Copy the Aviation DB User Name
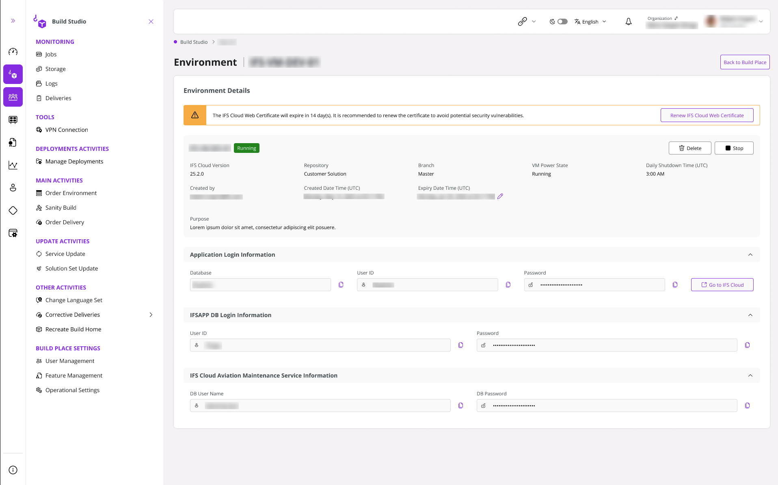Image resolution: width=778 pixels, height=485 pixels. point(461,406)
